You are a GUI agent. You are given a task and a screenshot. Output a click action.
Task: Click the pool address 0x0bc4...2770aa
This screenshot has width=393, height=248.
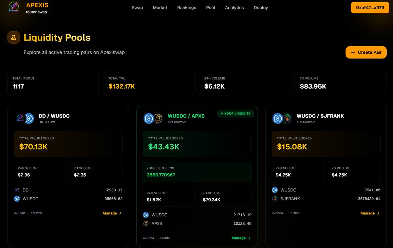pyautogui.click(x=286, y=213)
